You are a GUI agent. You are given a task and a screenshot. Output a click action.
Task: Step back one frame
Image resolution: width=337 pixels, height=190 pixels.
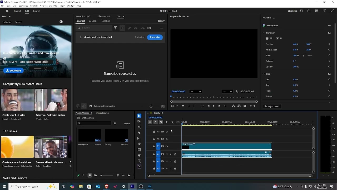pyautogui.click(x=209, y=106)
